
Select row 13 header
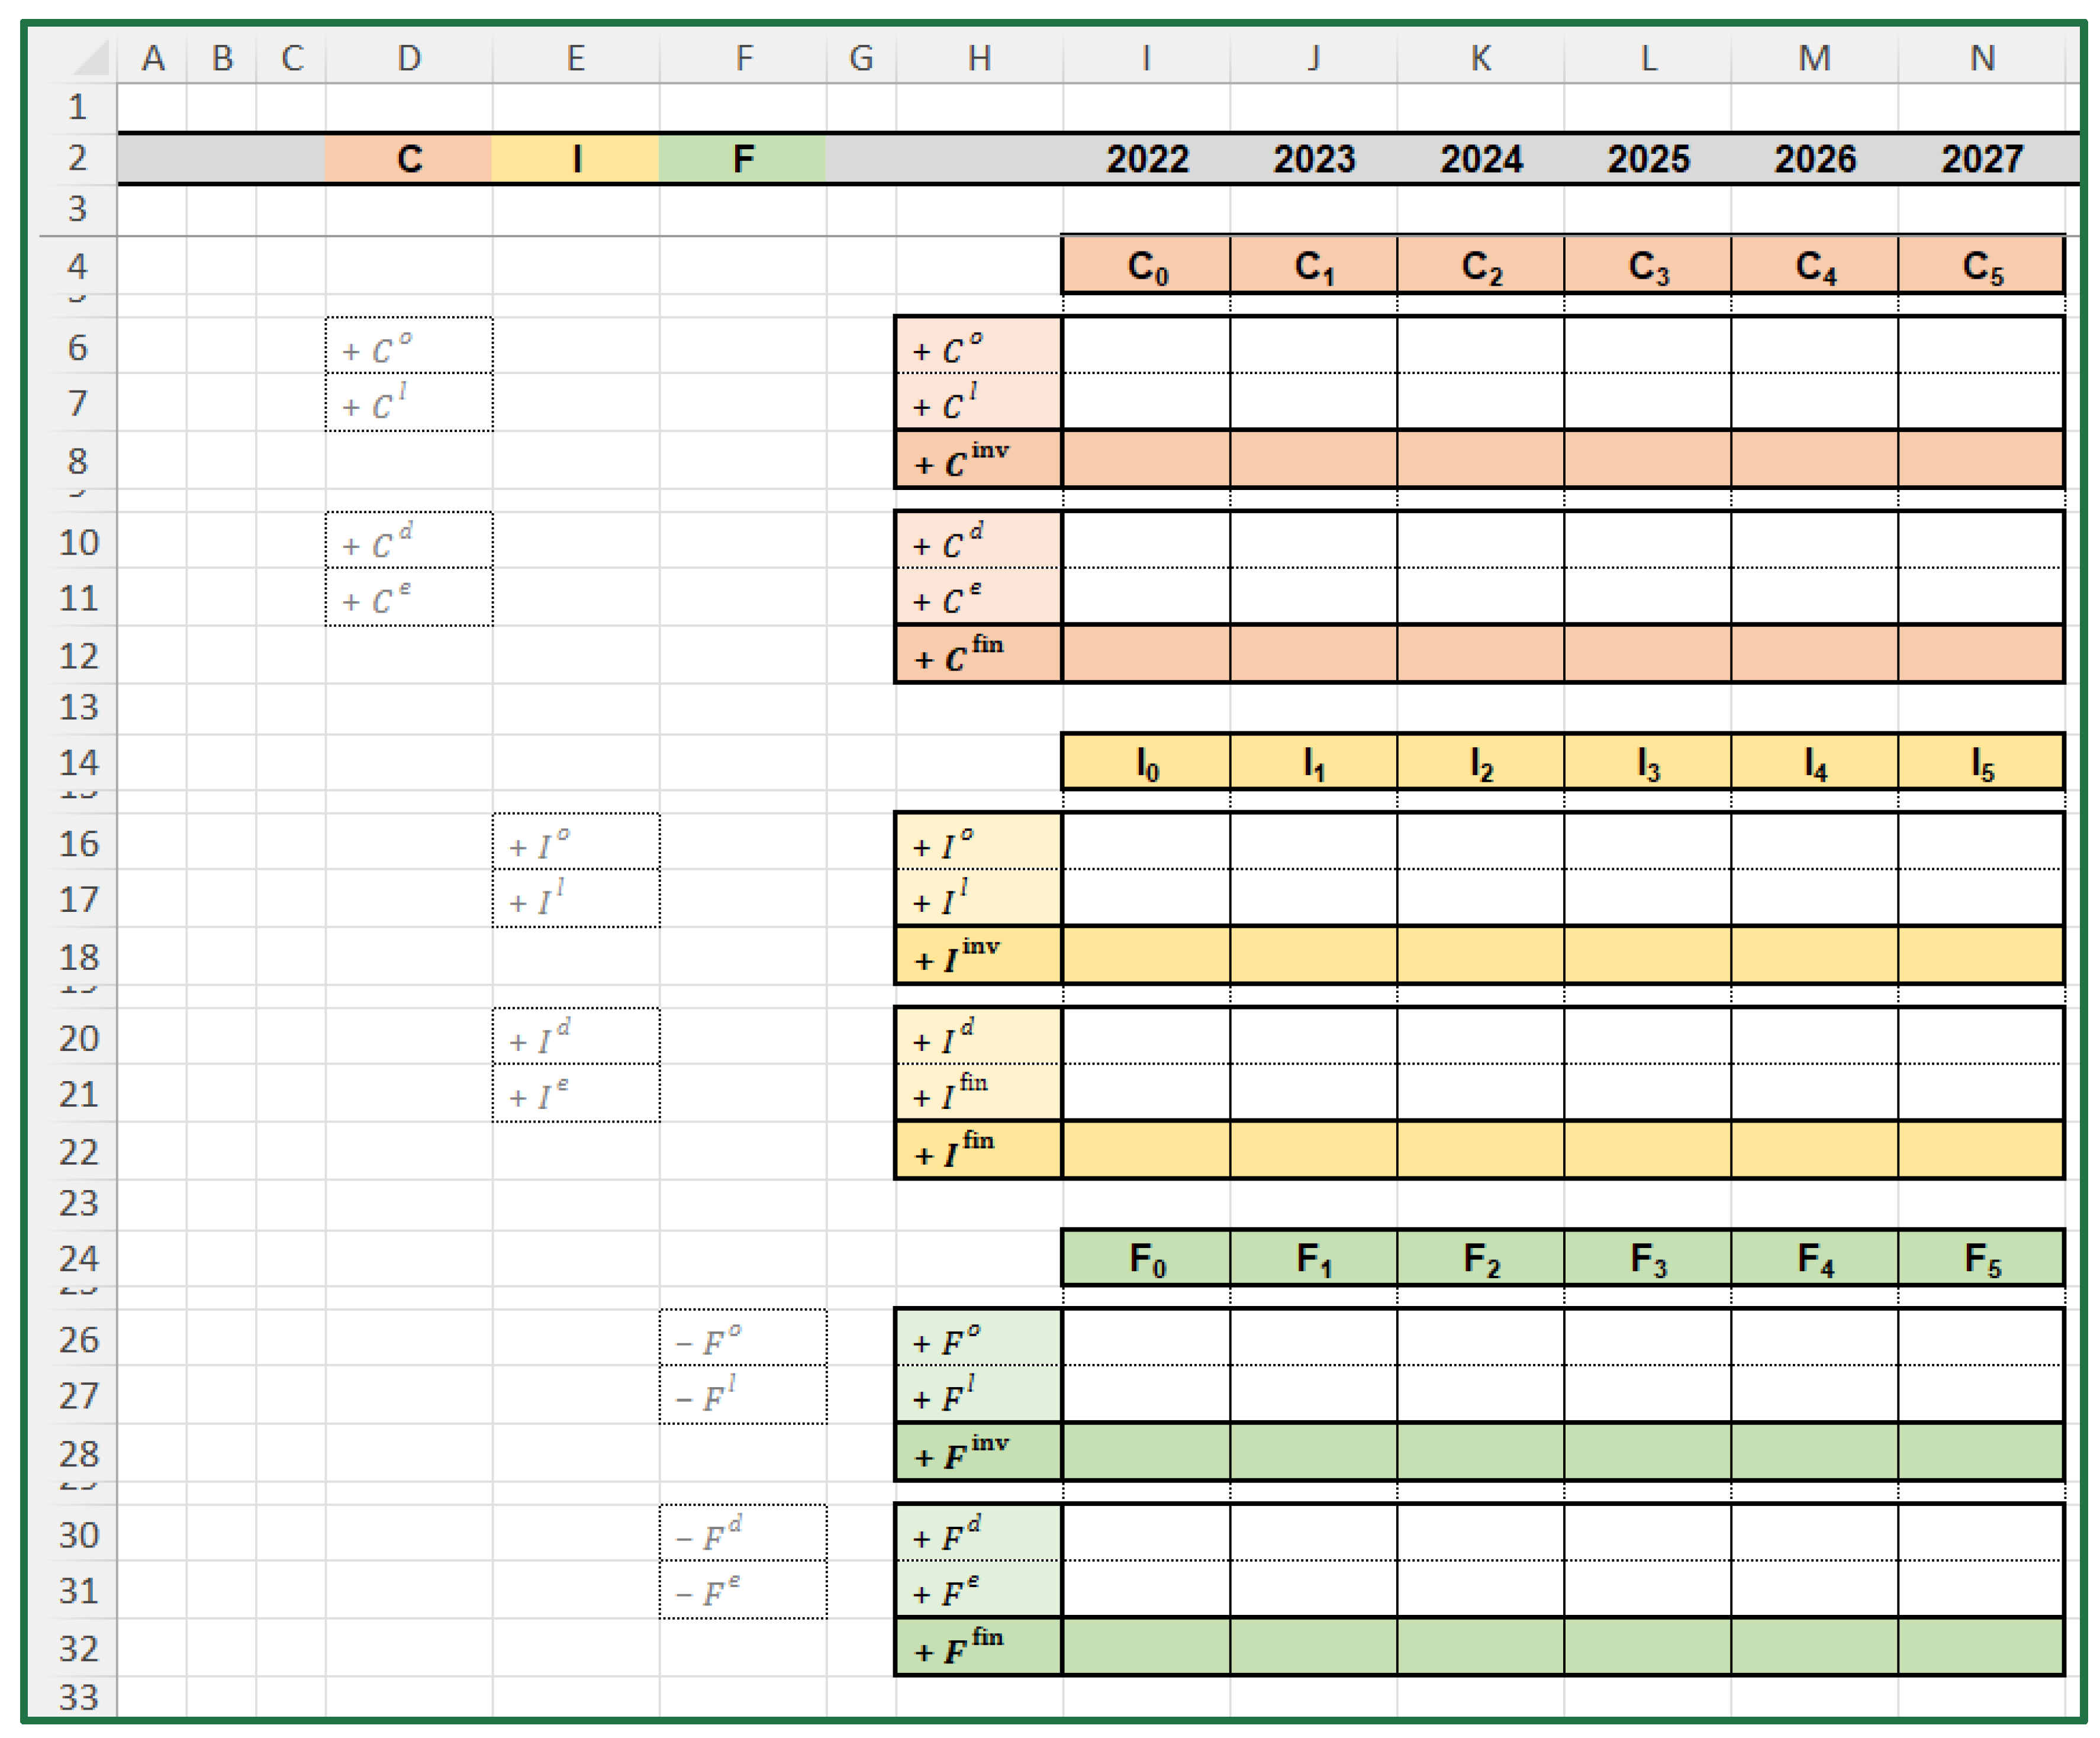77,707
